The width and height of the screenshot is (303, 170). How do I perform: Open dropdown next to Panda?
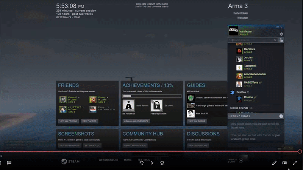click(108, 107)
